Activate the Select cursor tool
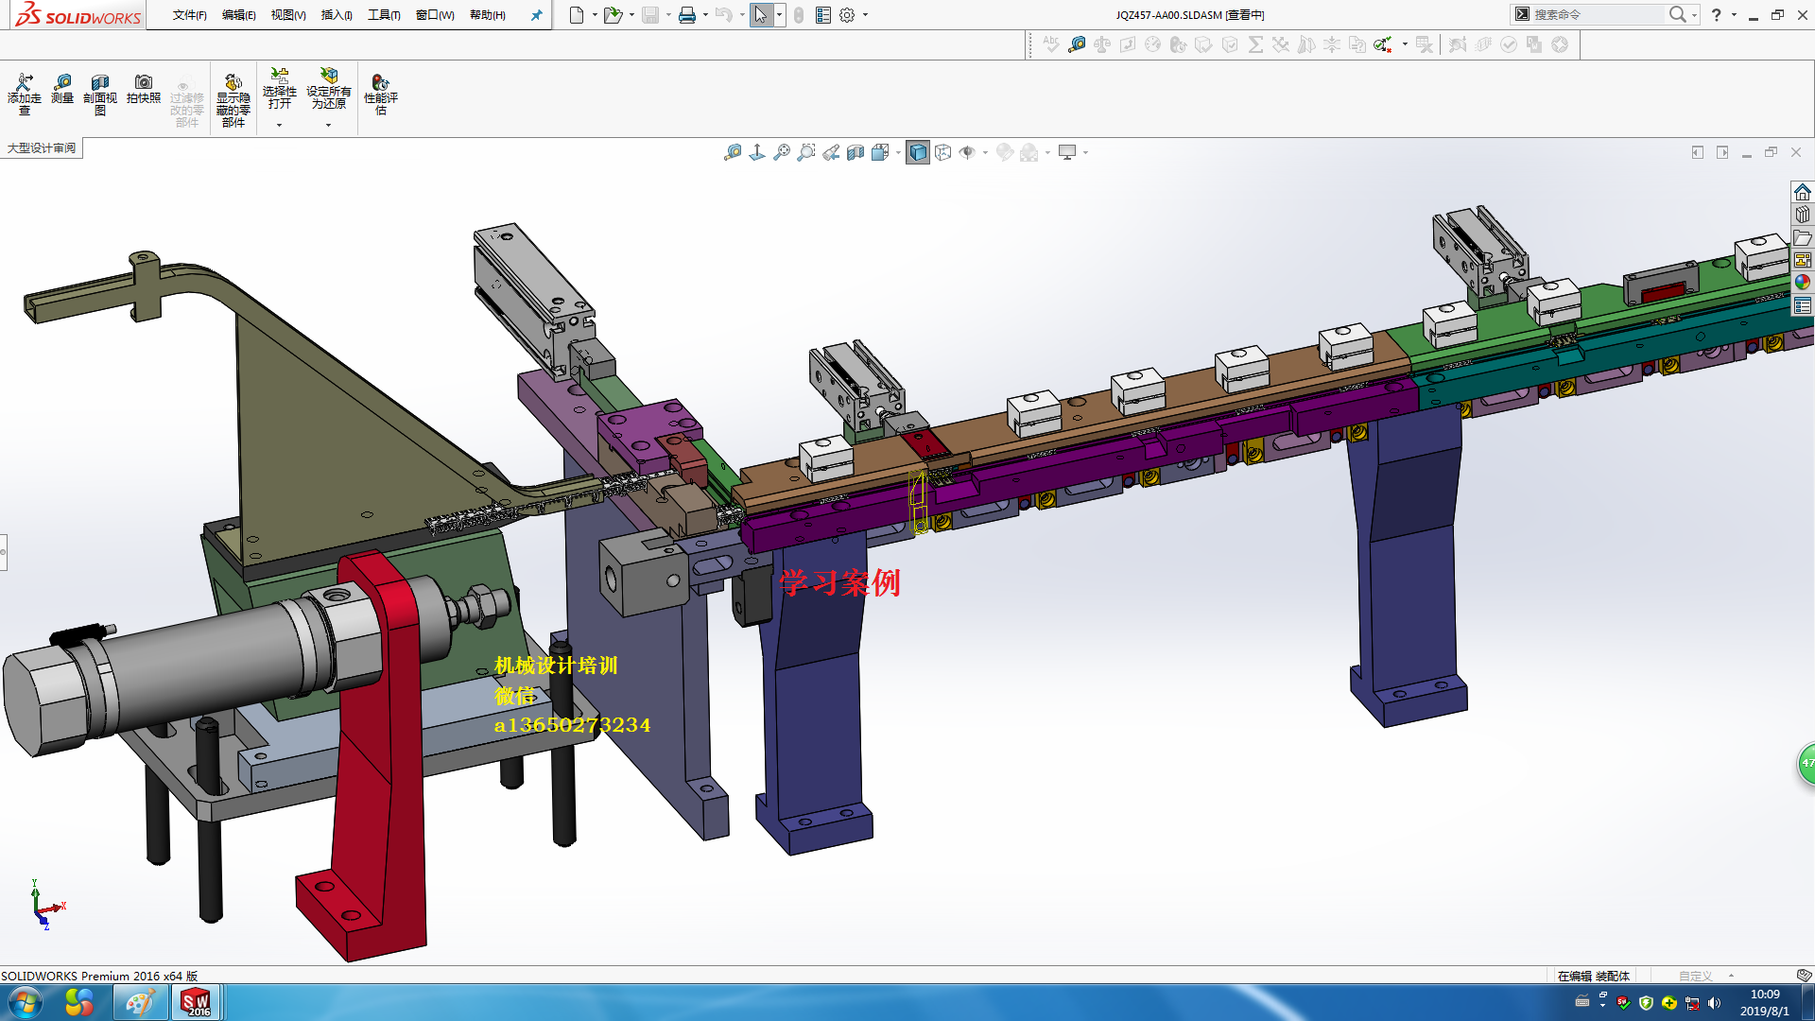This screenshot has height=1021, width=1815. pos(761,15)
